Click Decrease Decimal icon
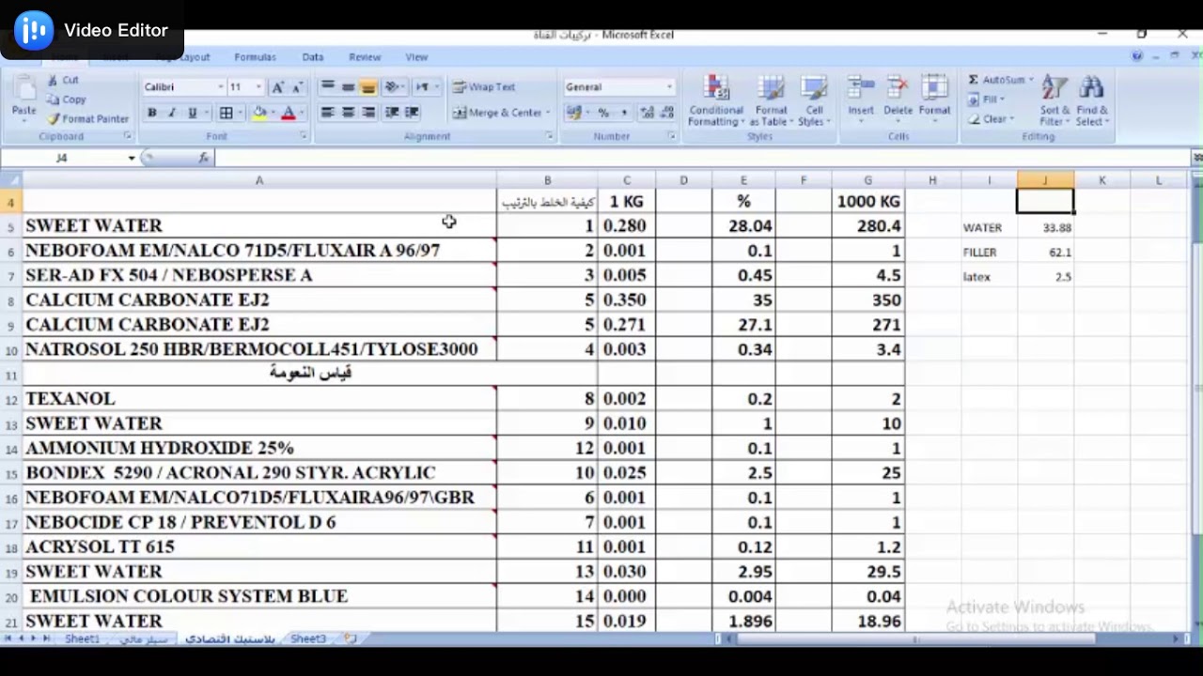1203x676 pixels. click(667, 113)
